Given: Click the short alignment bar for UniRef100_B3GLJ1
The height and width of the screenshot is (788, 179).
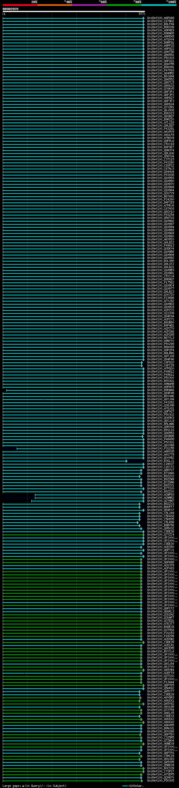Looking at the screenshot, I should [x=65, y=461].
